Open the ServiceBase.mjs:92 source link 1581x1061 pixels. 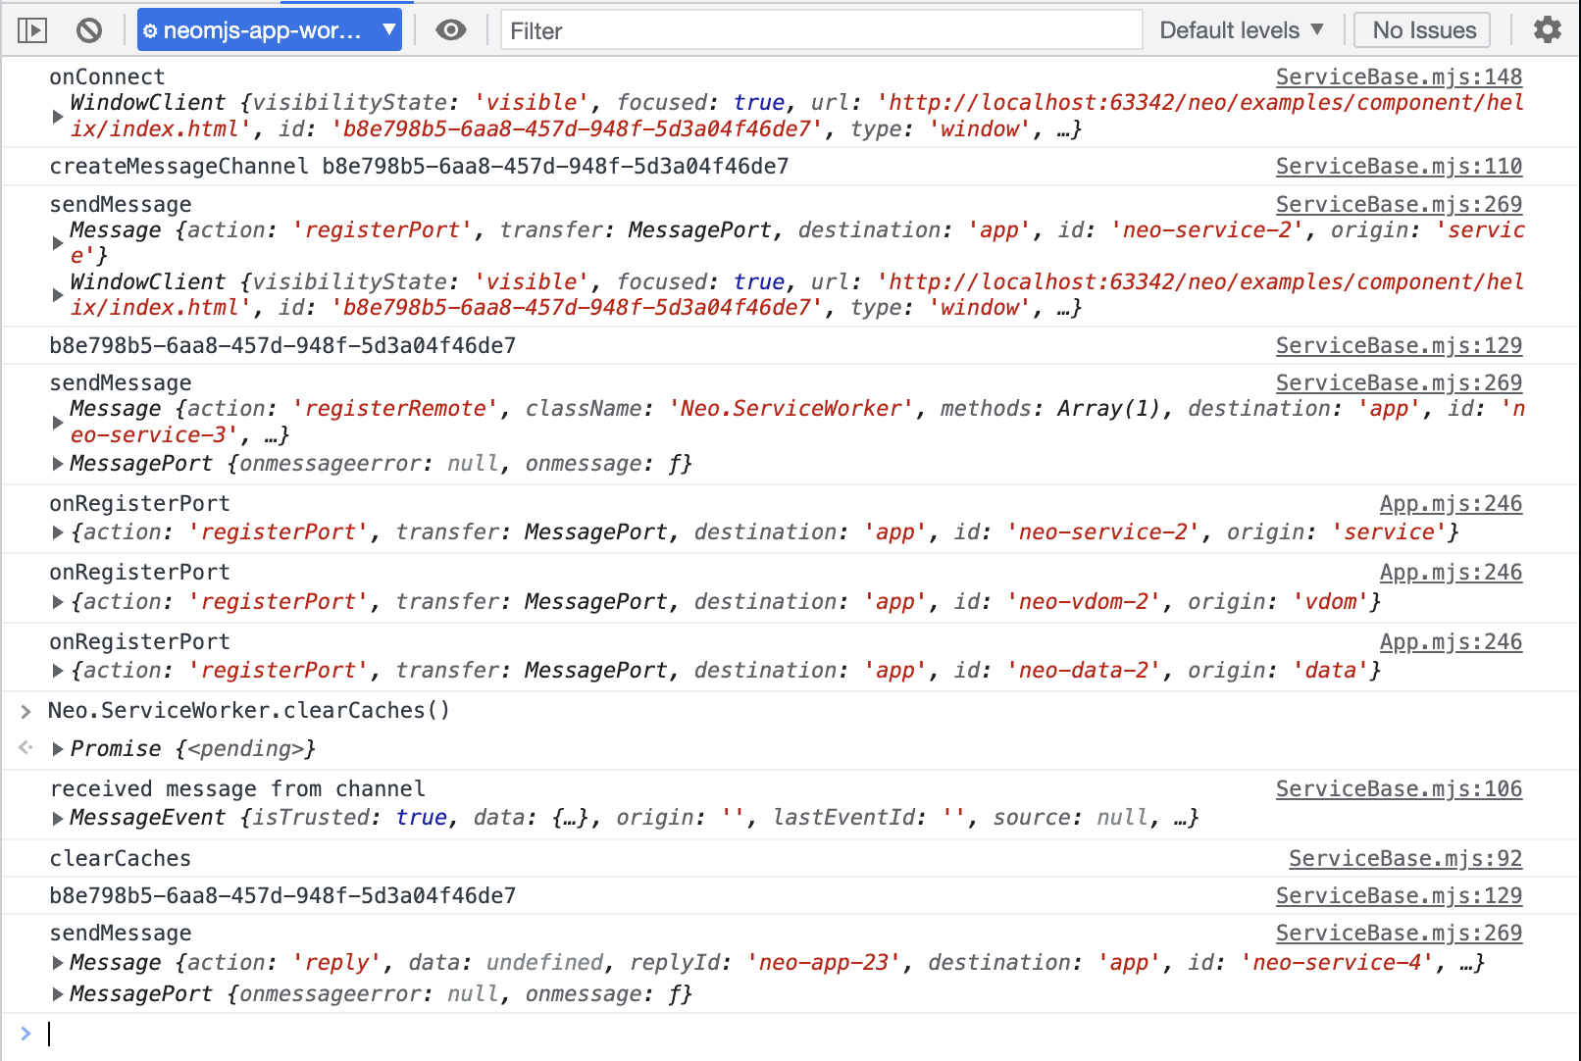pyautogui.click(x=1405, y=858)
